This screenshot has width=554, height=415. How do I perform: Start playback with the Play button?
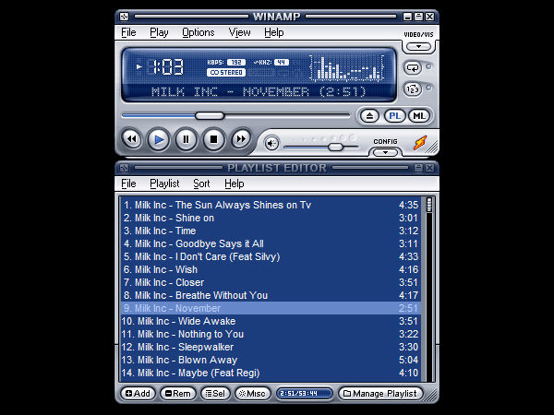click(158, 140)
